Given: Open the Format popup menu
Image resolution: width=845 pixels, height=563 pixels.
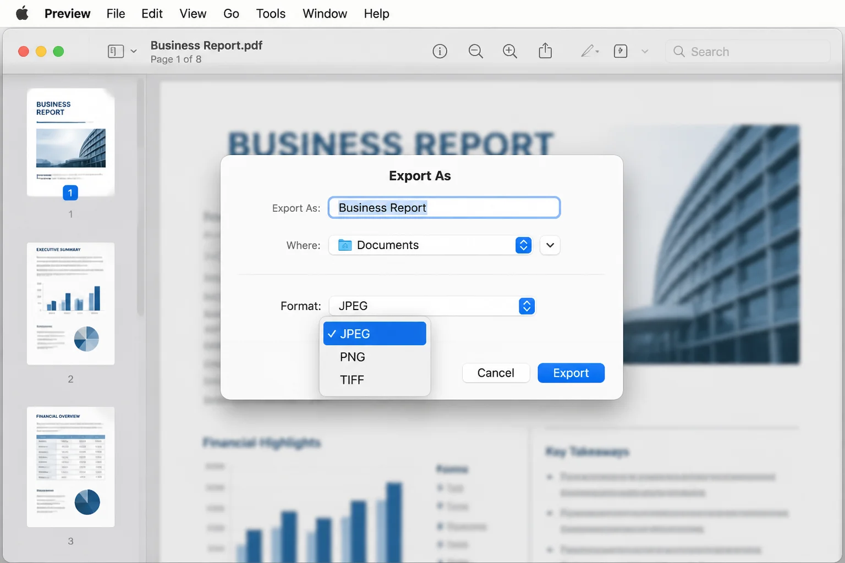Looking at the screenshot, I should pos(432,306).
